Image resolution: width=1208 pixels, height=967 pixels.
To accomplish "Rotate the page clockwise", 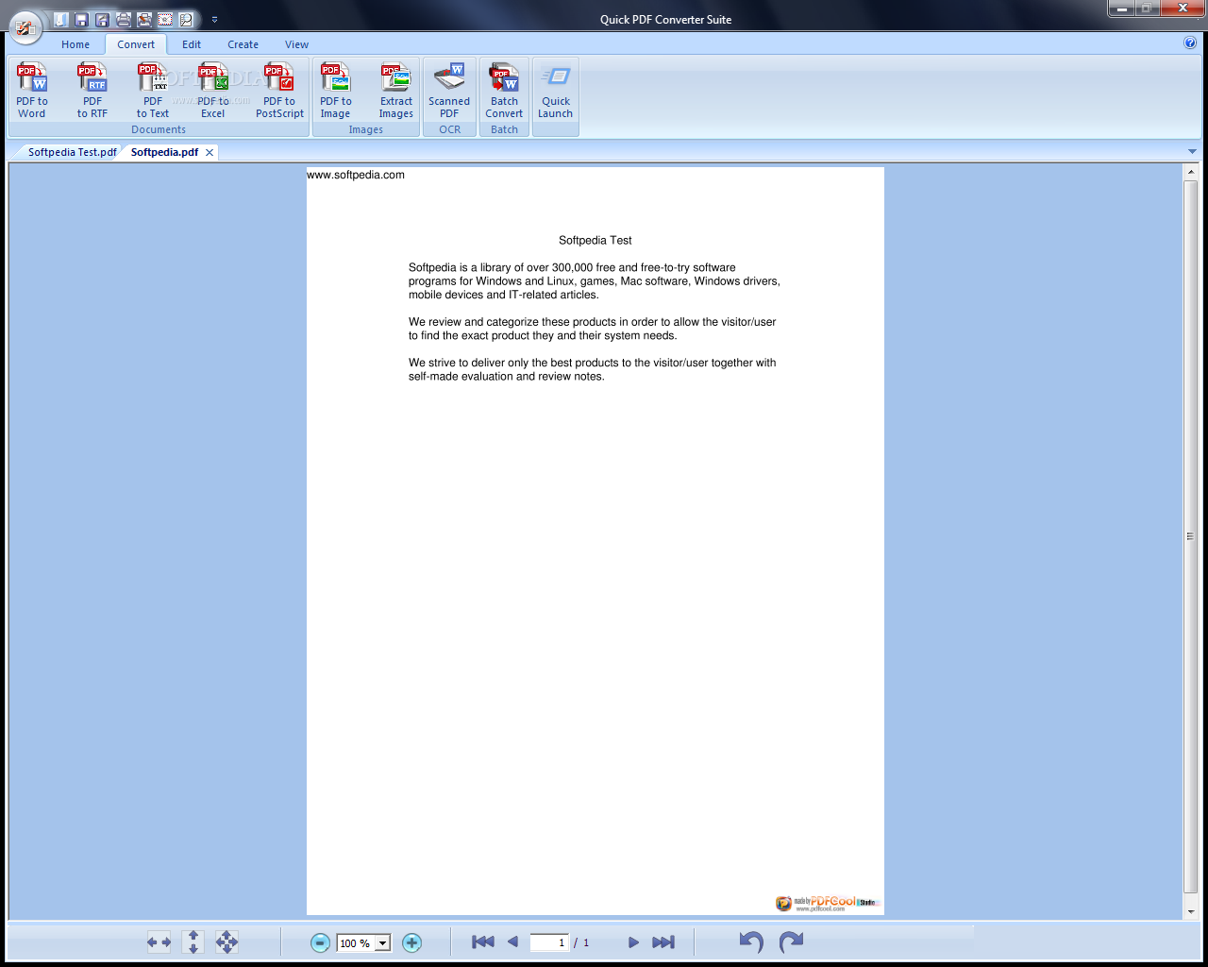I will [791, 942].
